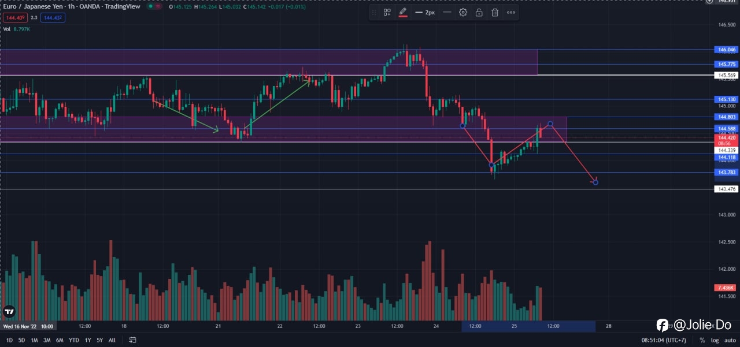The width and height of the screenshot is (740, 347).
Task: Click the Vol indicator label
Action: (x=7, y=29)
